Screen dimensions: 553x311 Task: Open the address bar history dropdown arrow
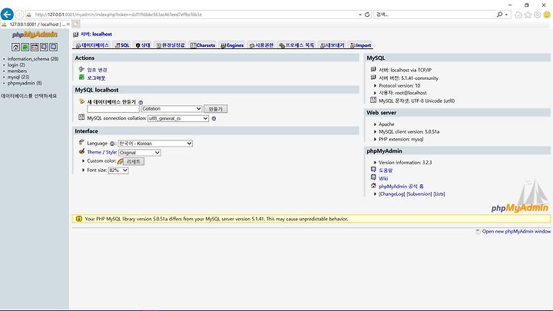(x=360, y=15)
